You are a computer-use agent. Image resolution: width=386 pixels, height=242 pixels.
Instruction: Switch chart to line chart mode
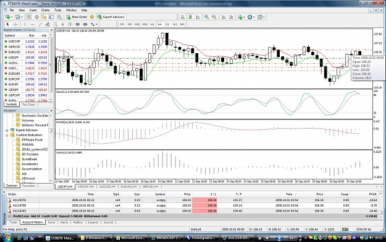[x=198, y=17]
